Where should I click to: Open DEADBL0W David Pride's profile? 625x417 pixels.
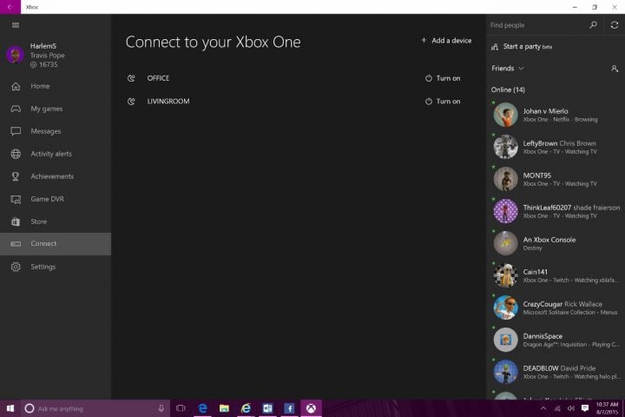coord(556,372)
